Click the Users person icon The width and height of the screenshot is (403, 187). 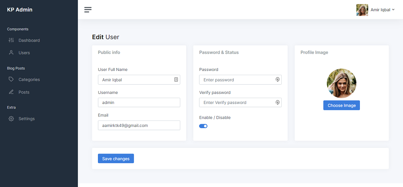11,52
